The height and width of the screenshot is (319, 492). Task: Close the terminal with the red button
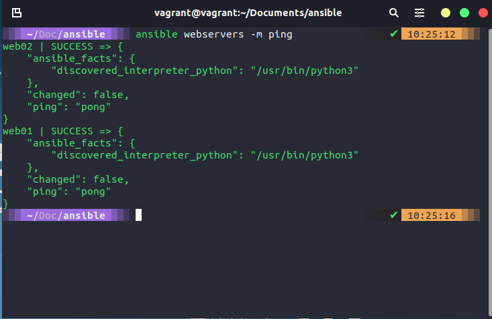(483, 13)
